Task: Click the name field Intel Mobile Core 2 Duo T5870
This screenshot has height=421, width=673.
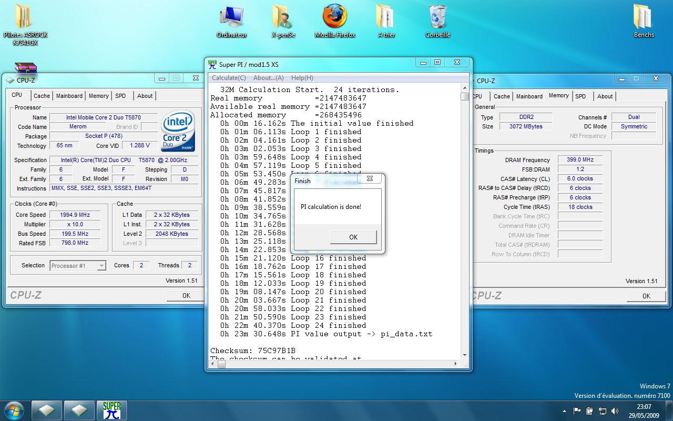Action: (104, 117)
